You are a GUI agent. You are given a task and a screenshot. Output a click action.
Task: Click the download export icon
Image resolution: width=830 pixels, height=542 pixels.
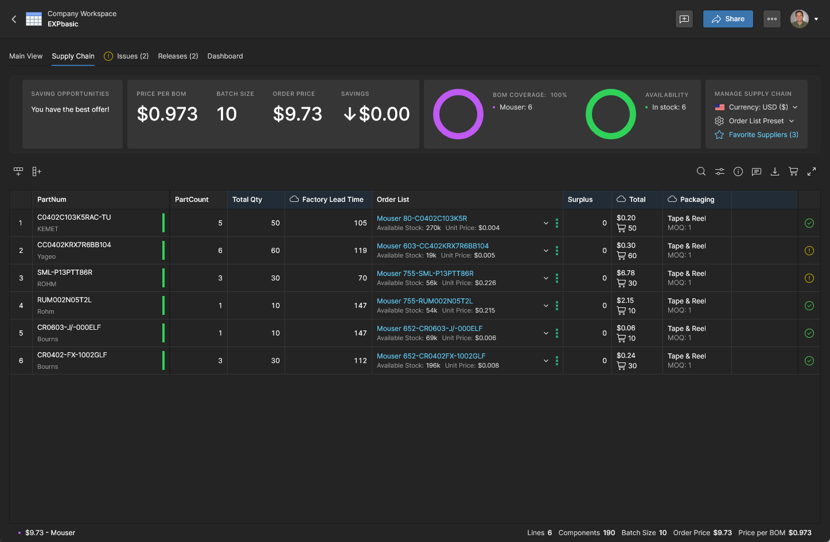point(775,171)
